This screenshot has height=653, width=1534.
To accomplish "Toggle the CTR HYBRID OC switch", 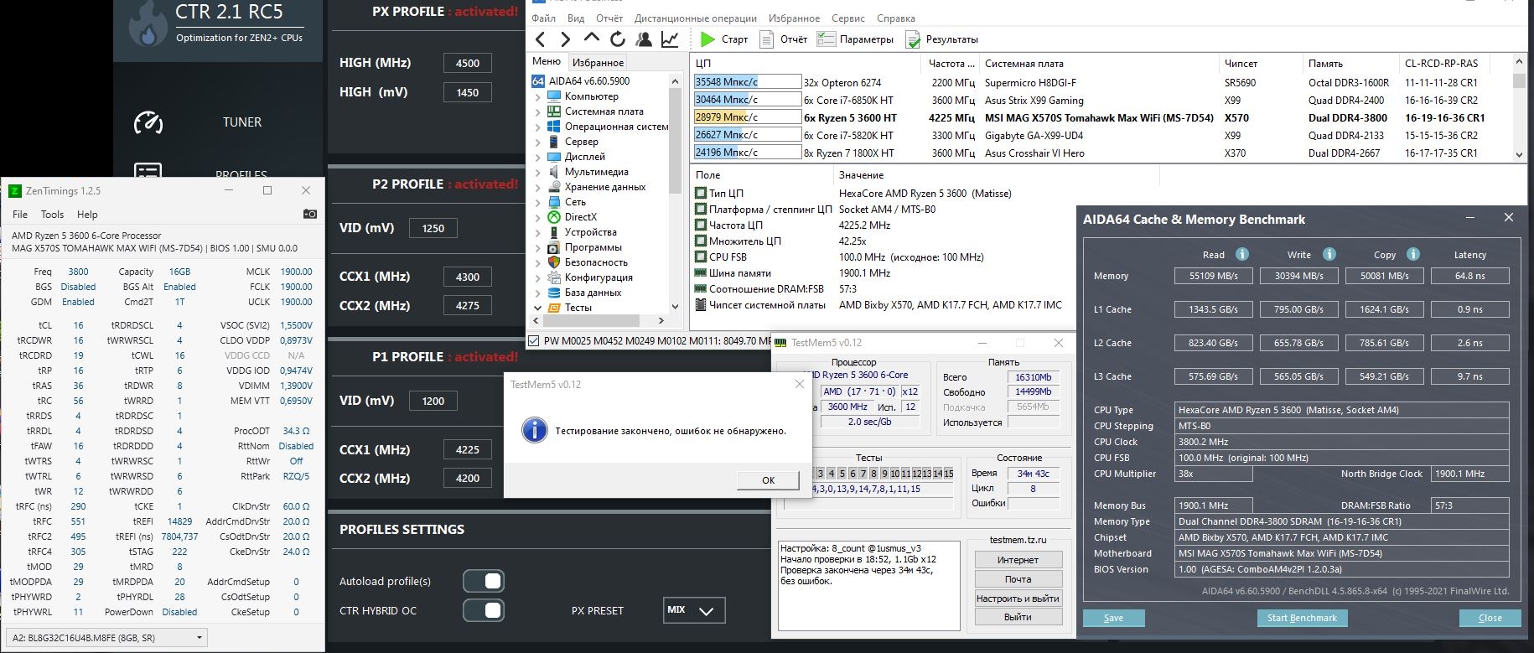I will coord(484,610).
